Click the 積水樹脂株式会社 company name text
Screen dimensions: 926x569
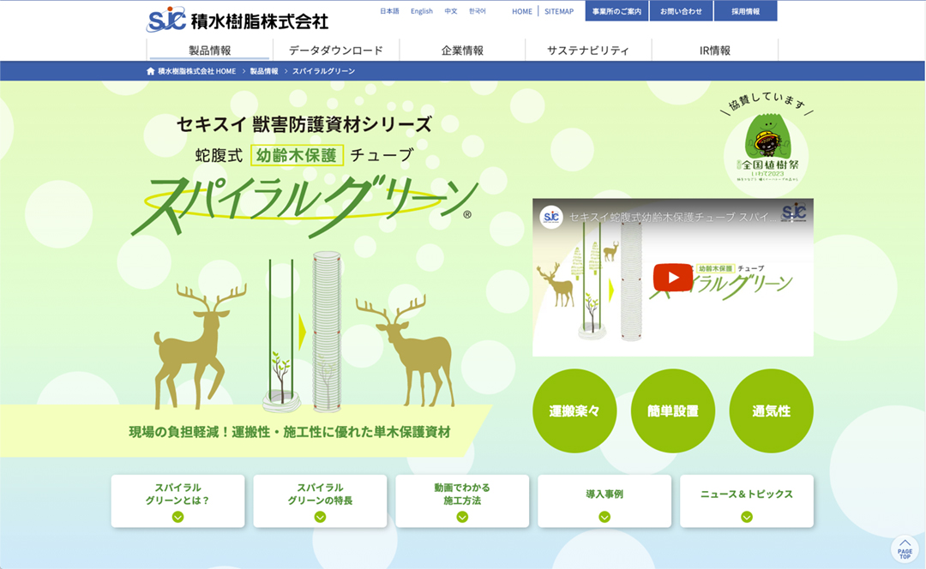click(259, 21)
